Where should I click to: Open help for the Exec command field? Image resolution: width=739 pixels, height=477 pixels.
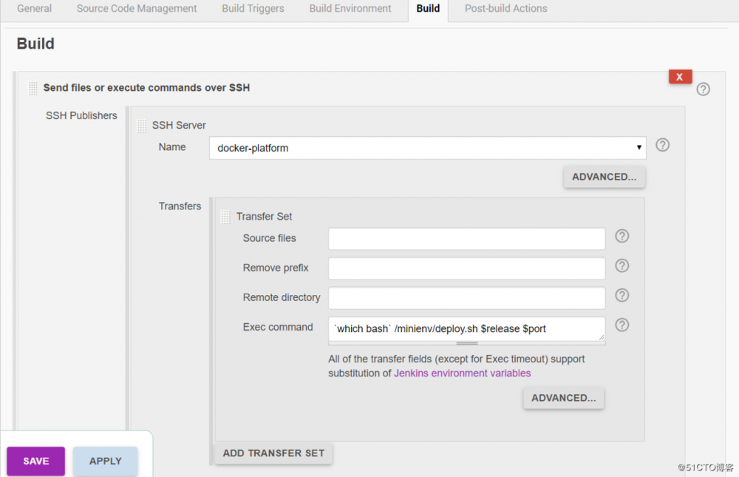point(621,325)
